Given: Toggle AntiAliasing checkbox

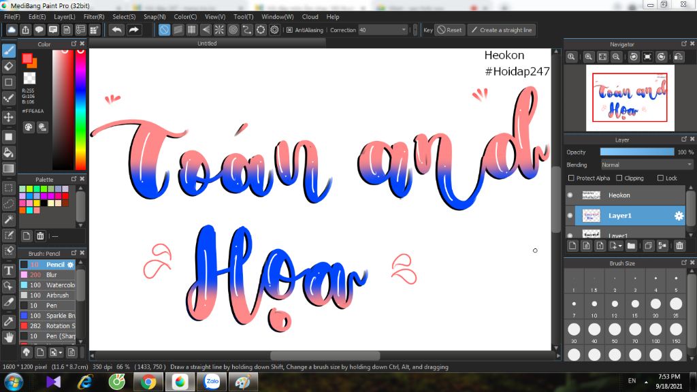Looking at the screenshot, I should coord(289,30).
